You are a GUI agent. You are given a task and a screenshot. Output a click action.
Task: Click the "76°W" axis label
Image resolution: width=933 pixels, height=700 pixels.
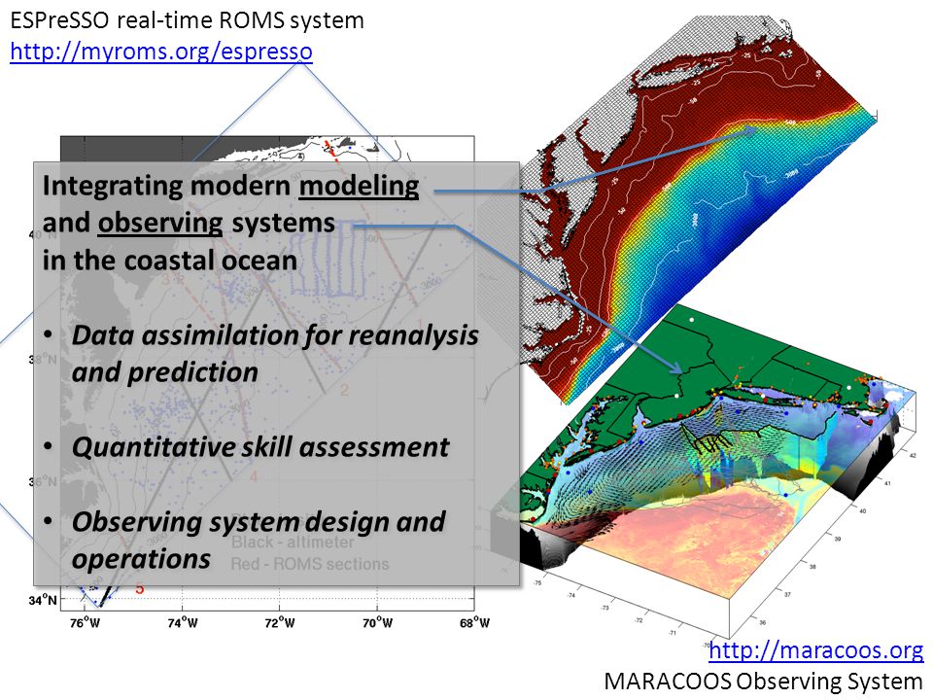click(x=86, y=623)
